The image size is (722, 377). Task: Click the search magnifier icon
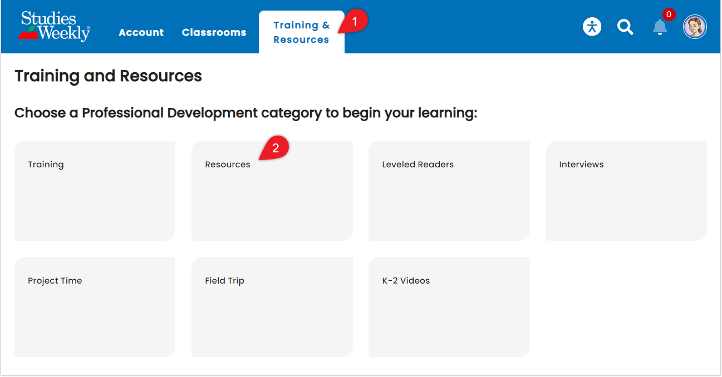point(625,27)
